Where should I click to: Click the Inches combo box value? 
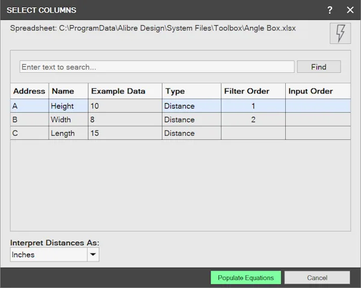(x=49, y=255)
